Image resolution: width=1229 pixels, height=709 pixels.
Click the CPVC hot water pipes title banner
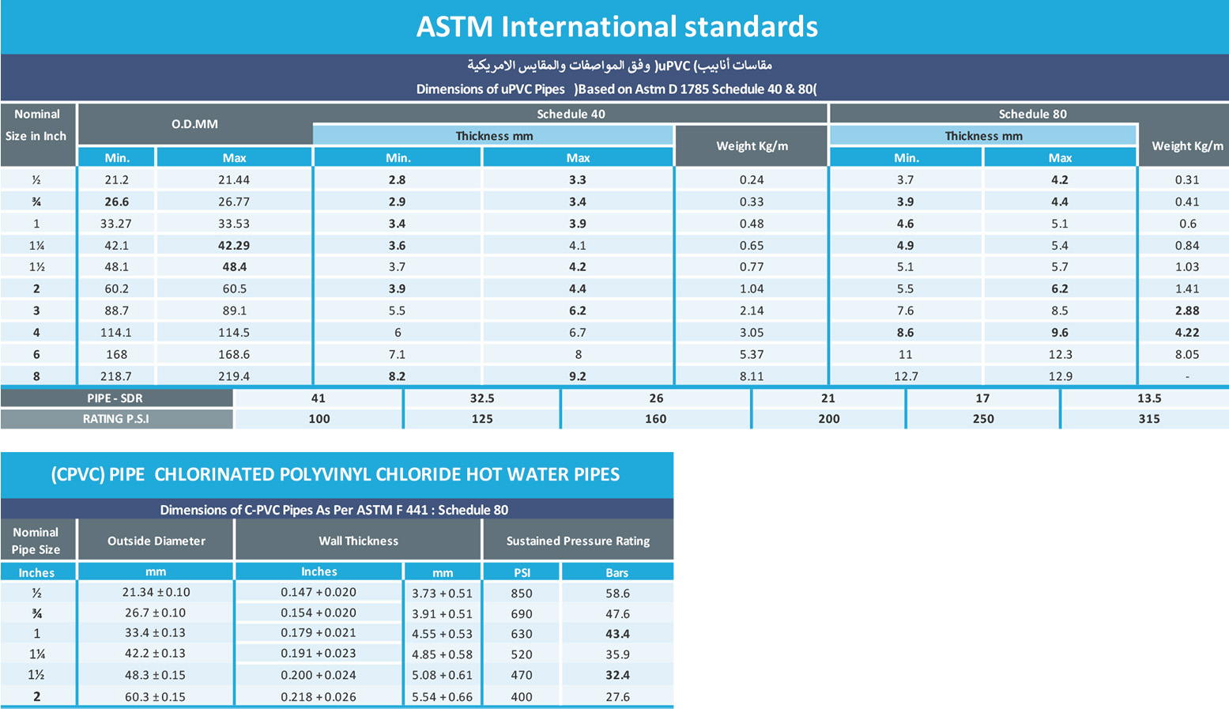pyautogui.click(x=337, y=474)
